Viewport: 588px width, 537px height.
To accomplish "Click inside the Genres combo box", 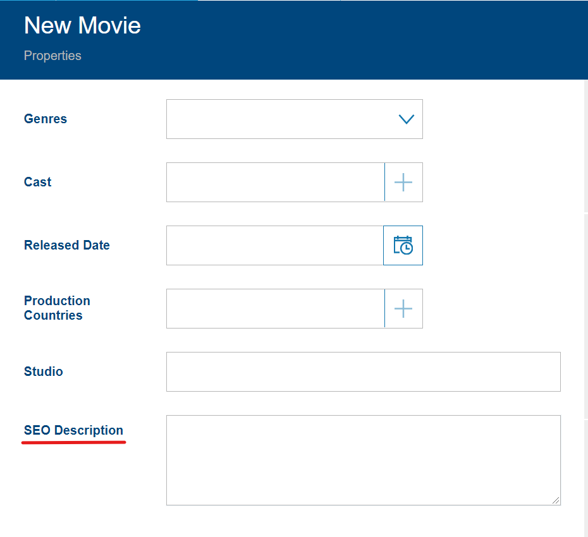I will pos(278,119).
